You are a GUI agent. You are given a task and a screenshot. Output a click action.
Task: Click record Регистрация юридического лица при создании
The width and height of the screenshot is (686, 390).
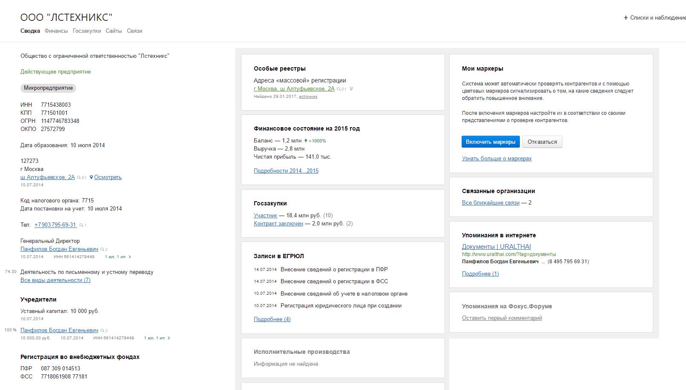(341, 305)
